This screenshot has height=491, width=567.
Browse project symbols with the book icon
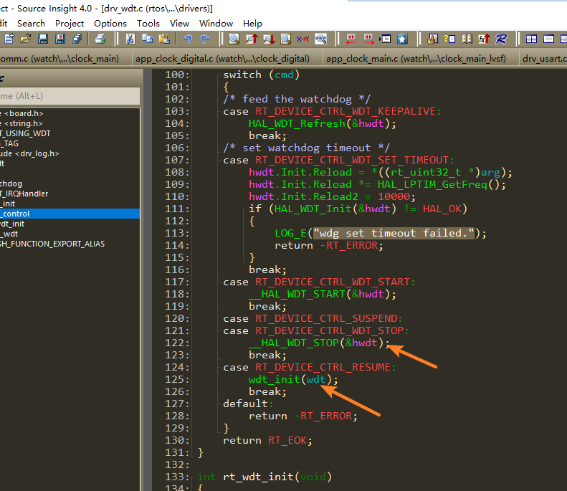point(467,39)
